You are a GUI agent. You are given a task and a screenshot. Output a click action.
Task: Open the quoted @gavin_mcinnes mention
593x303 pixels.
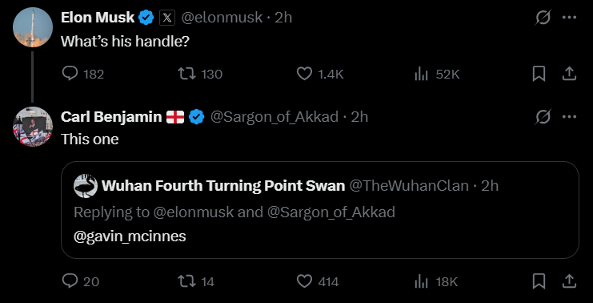pyautogui.click(x=130, y=236)
